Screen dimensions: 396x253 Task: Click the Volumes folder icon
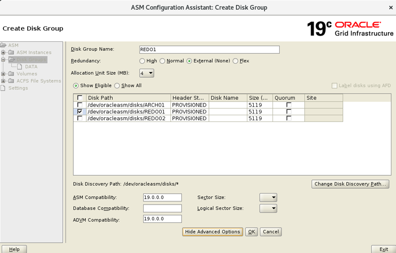(11, 74)
